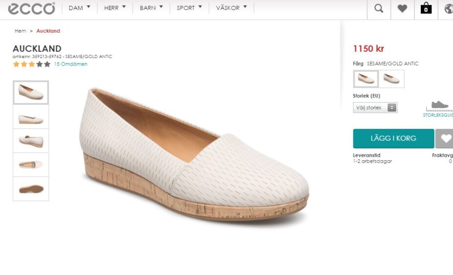
Task: Expand the DAM menu
Action: point(80,8)
